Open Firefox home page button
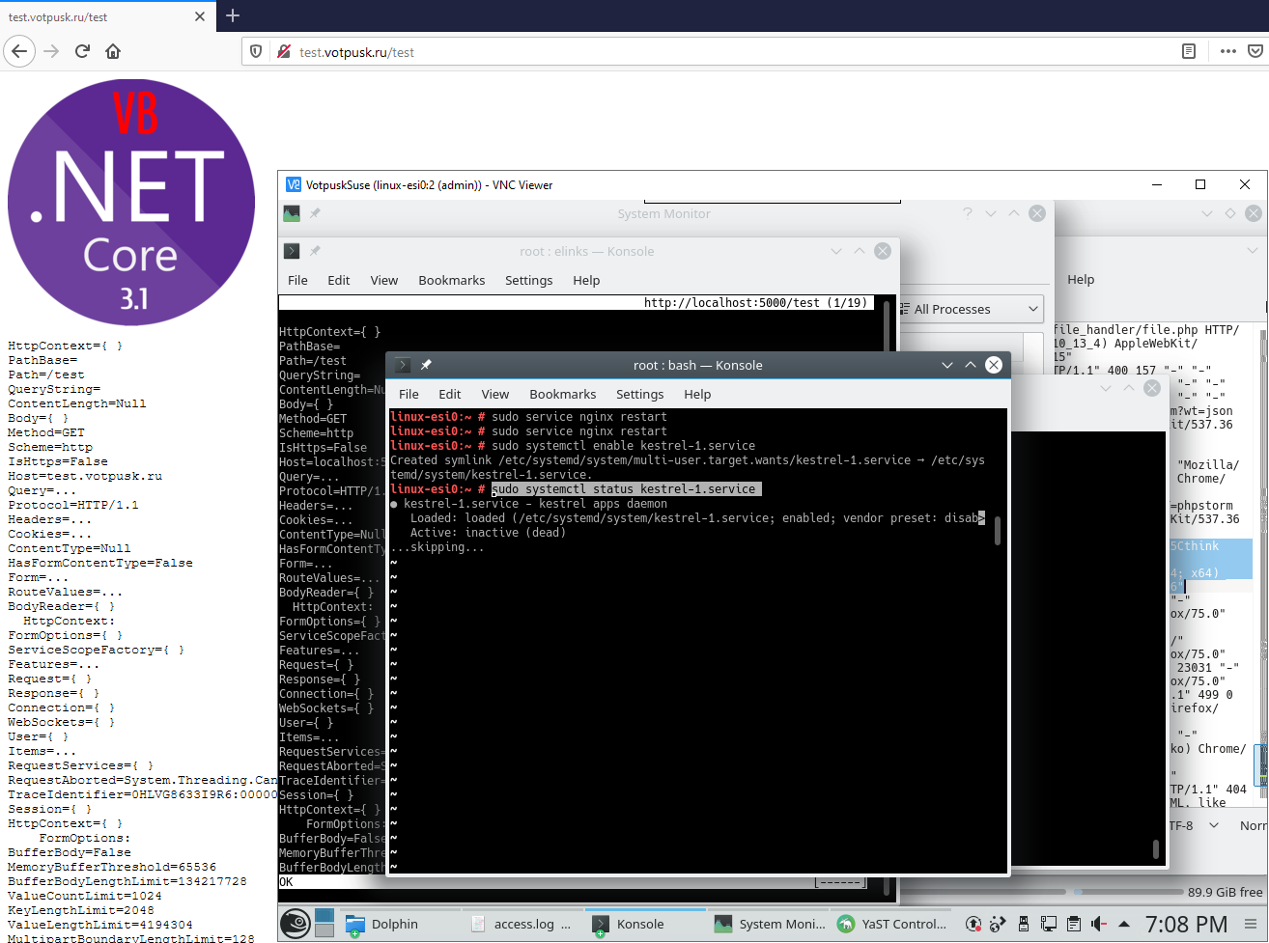1269x943 pixels. coord(113,51)
